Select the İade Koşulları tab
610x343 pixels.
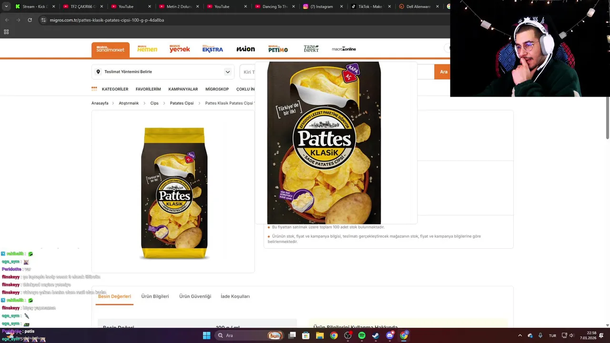tap(235, 296)
